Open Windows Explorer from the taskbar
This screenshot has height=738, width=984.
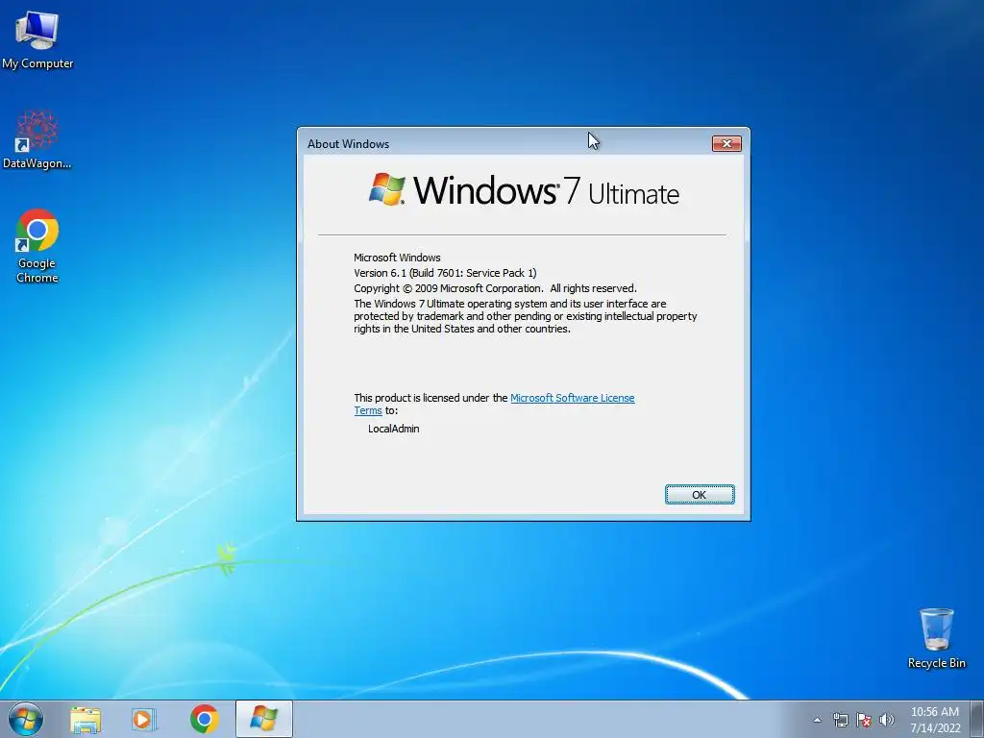click(86, 720)
